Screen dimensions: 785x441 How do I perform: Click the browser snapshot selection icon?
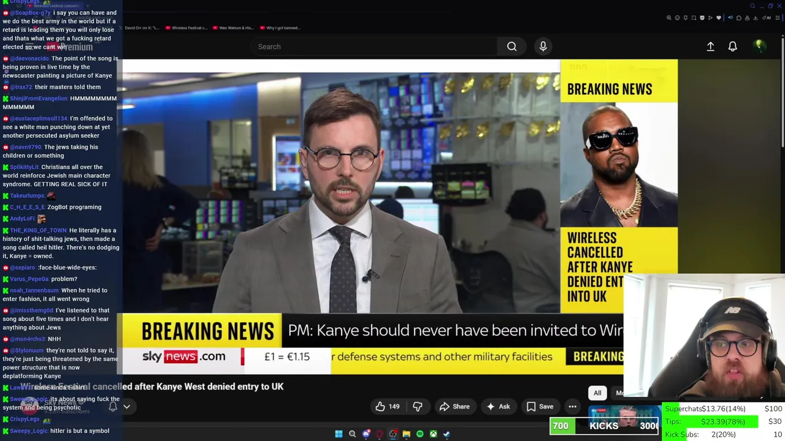(x=694, y=18)
